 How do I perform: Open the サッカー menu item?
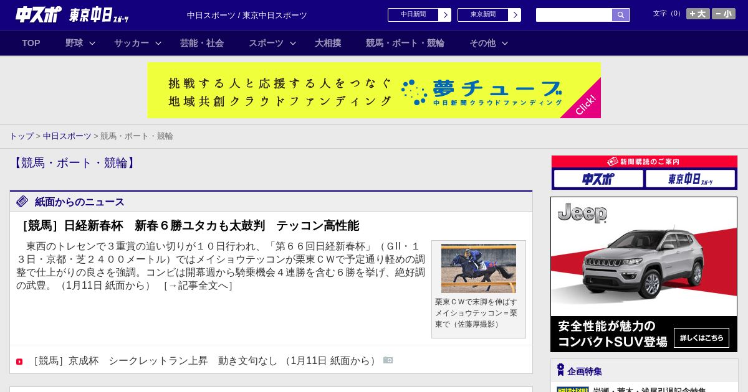click(132, 43)
